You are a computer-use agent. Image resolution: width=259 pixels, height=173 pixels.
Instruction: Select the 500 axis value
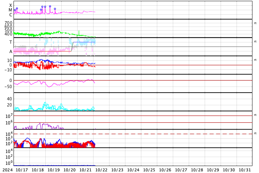click(9, 30)
